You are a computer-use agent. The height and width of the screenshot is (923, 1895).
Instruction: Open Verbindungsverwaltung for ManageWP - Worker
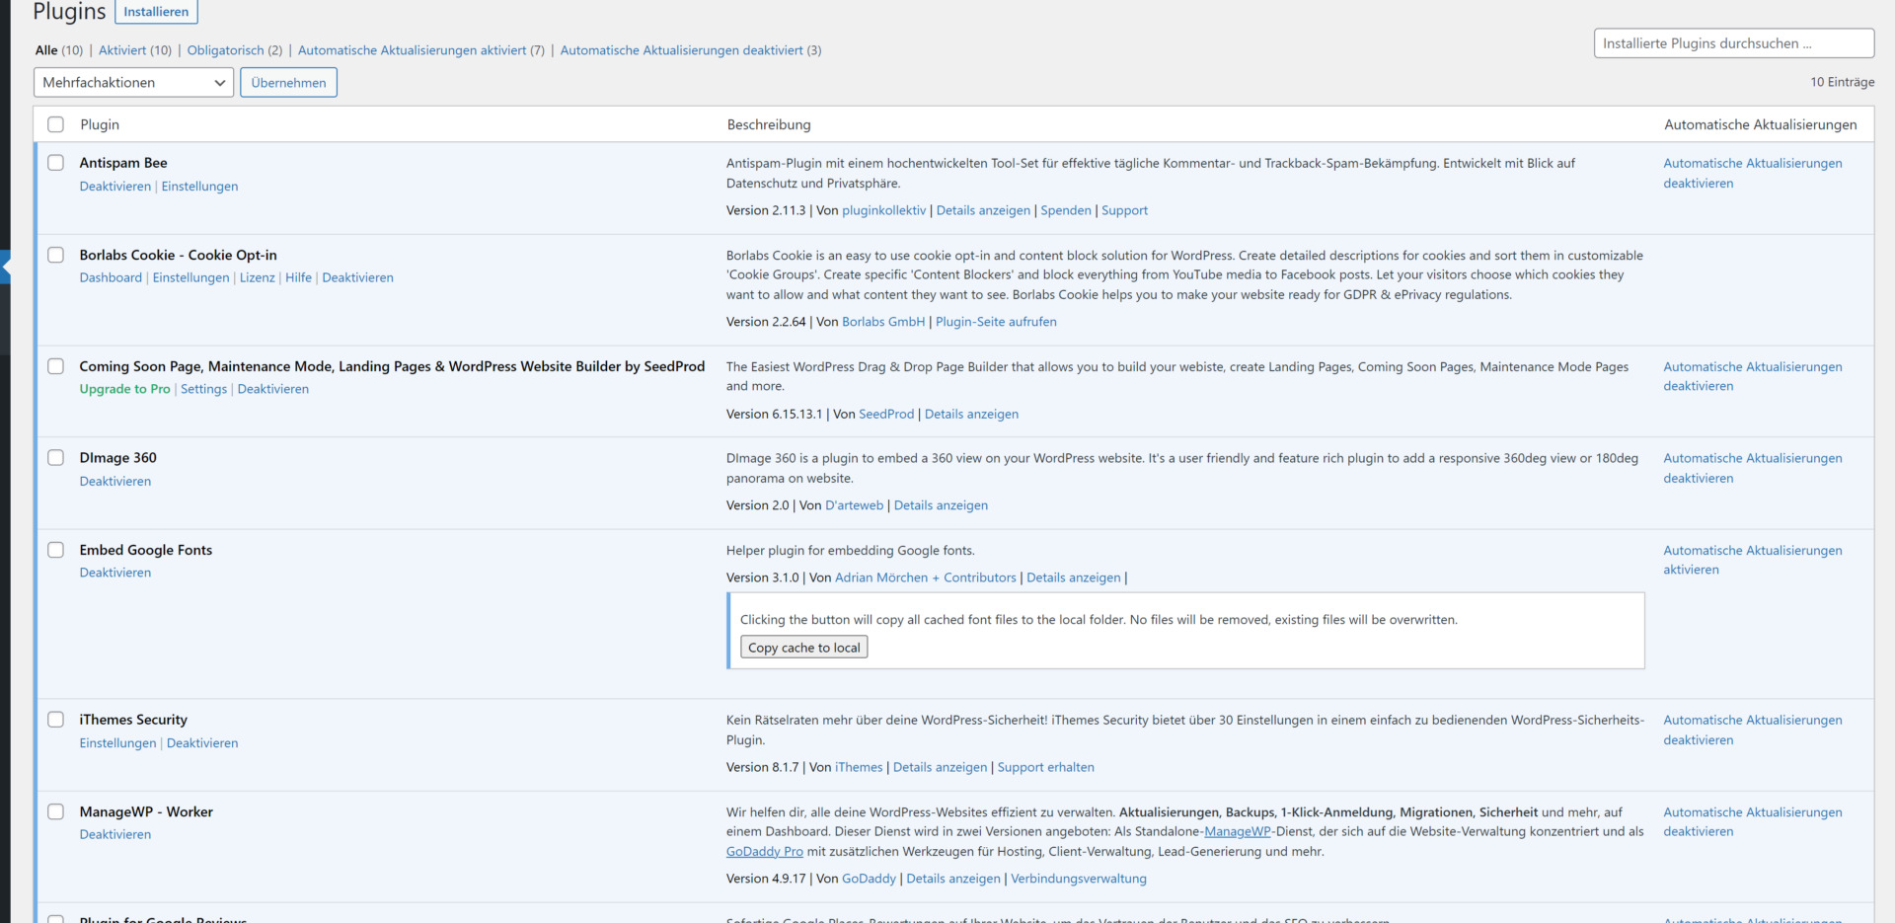[x=1078, y=878]
